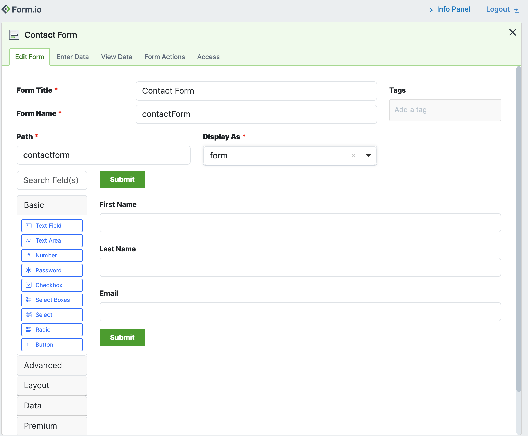Expand the Advanced components section
This screenshot has height=436, width=528.
[x=52, y=365]
